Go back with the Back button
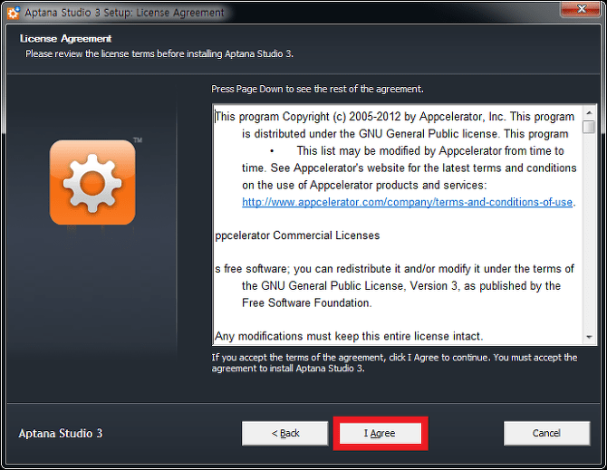607x470 pixels. click(x=284, y=433)
